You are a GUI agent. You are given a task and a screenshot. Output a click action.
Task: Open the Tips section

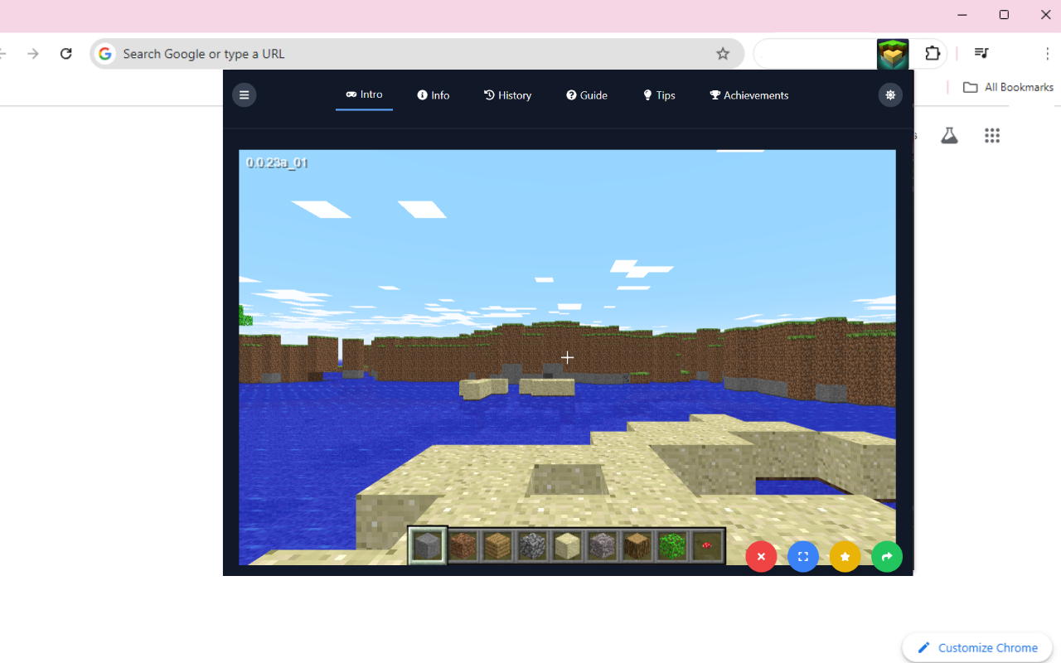click(659, 94)
